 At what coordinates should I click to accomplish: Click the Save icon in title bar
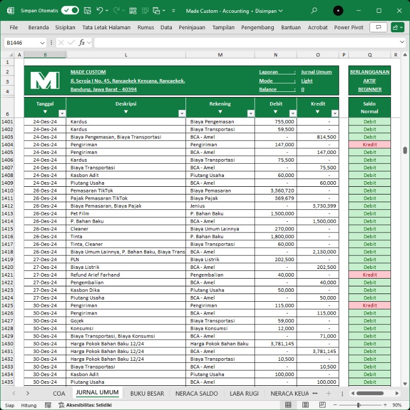pos(87,10)
